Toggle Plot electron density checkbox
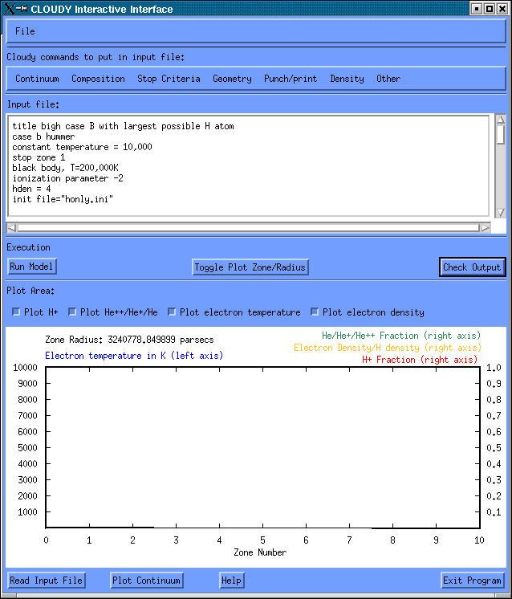 (315, 312)
